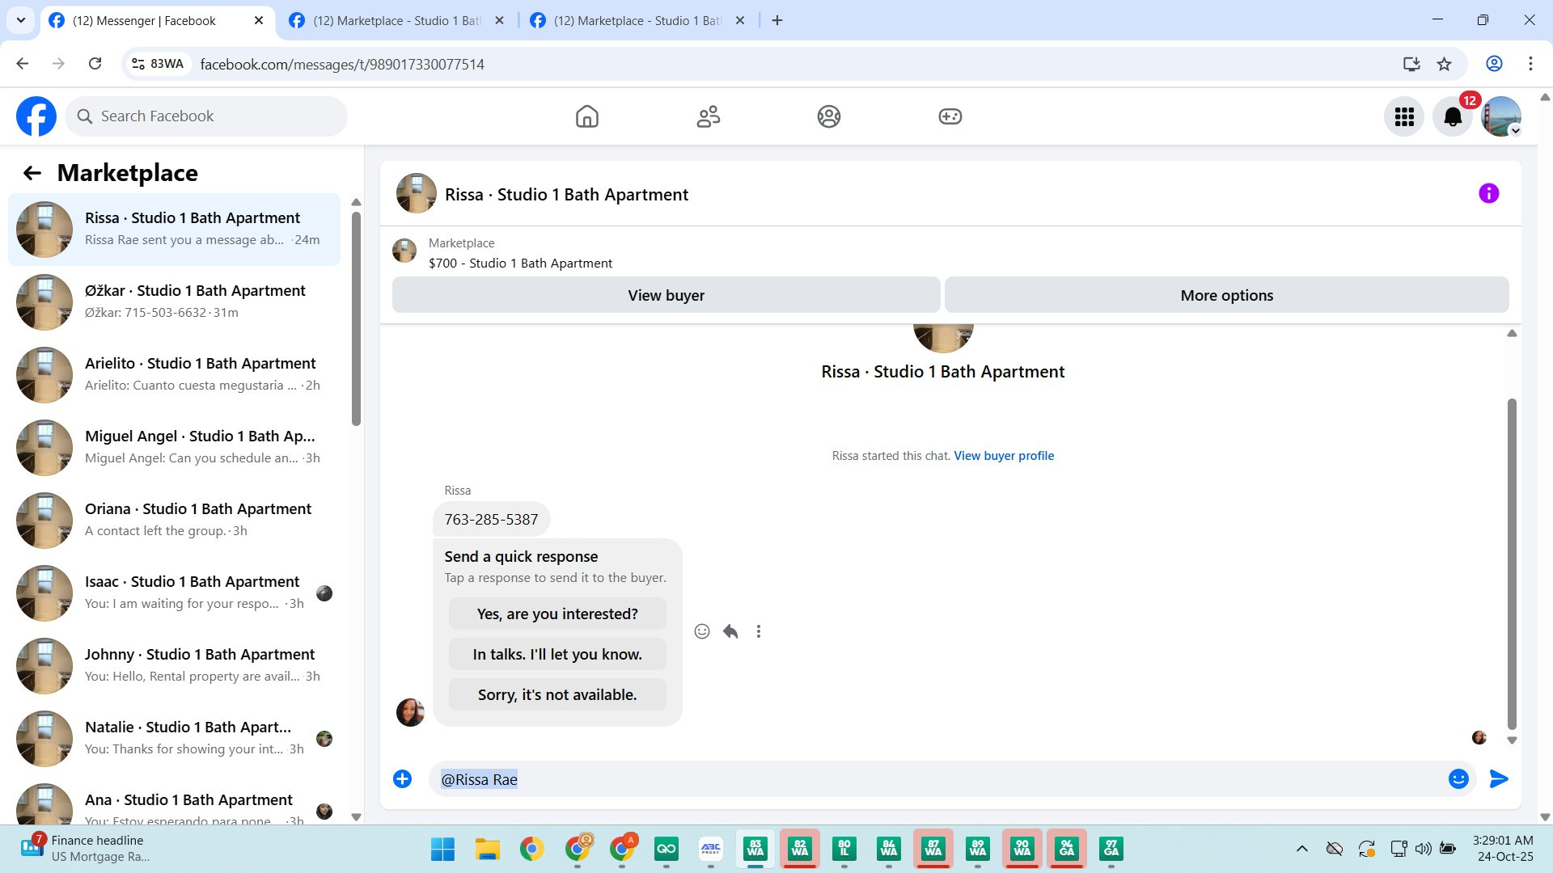Open the Oriana conversation
The height and width of the screenshot is (873, 1553).
click(174, 520)
